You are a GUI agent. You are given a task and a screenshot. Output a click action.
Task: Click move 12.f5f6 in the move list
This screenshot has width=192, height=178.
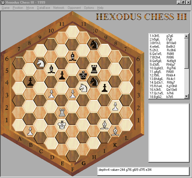(x=155, y=75)
